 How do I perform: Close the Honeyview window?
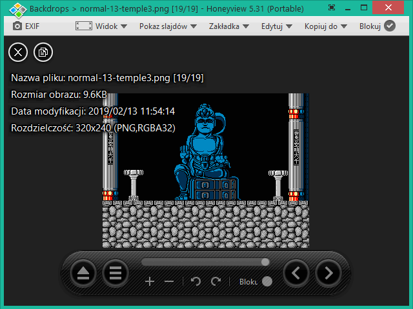coord(388,8)
